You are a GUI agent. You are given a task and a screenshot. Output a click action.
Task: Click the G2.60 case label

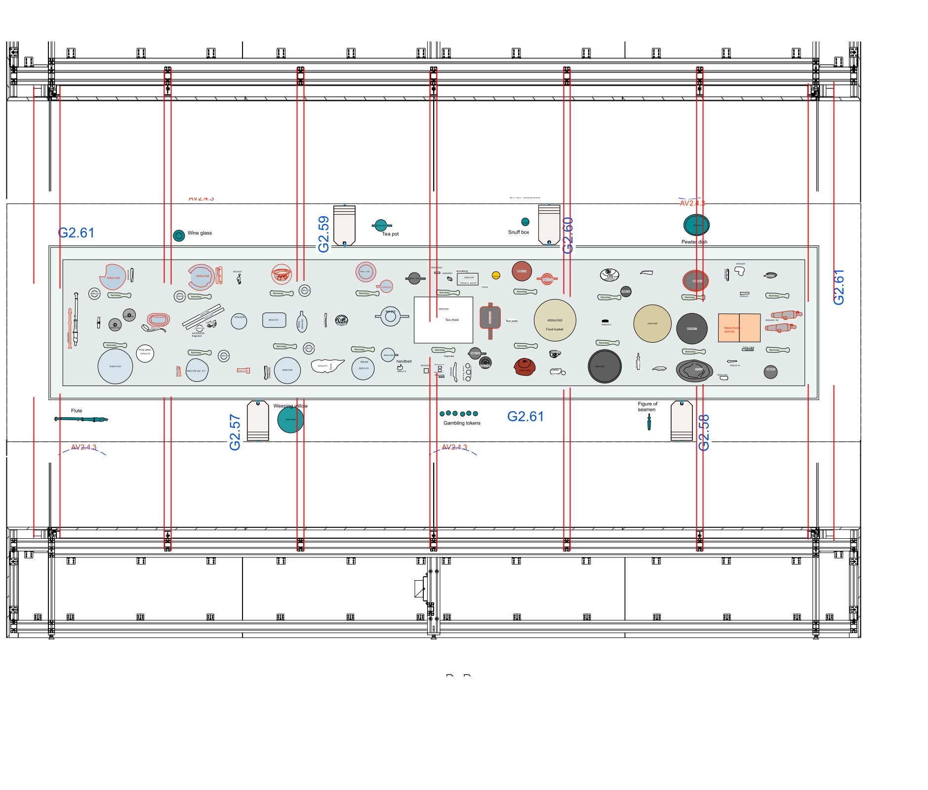(x=568, y=236)
